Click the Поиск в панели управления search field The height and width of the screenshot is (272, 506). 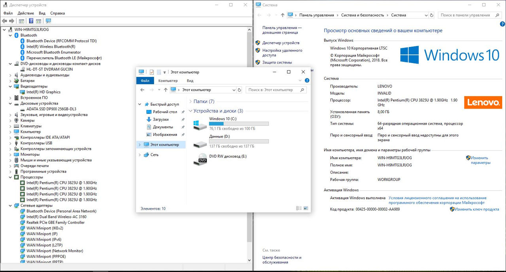465,15
